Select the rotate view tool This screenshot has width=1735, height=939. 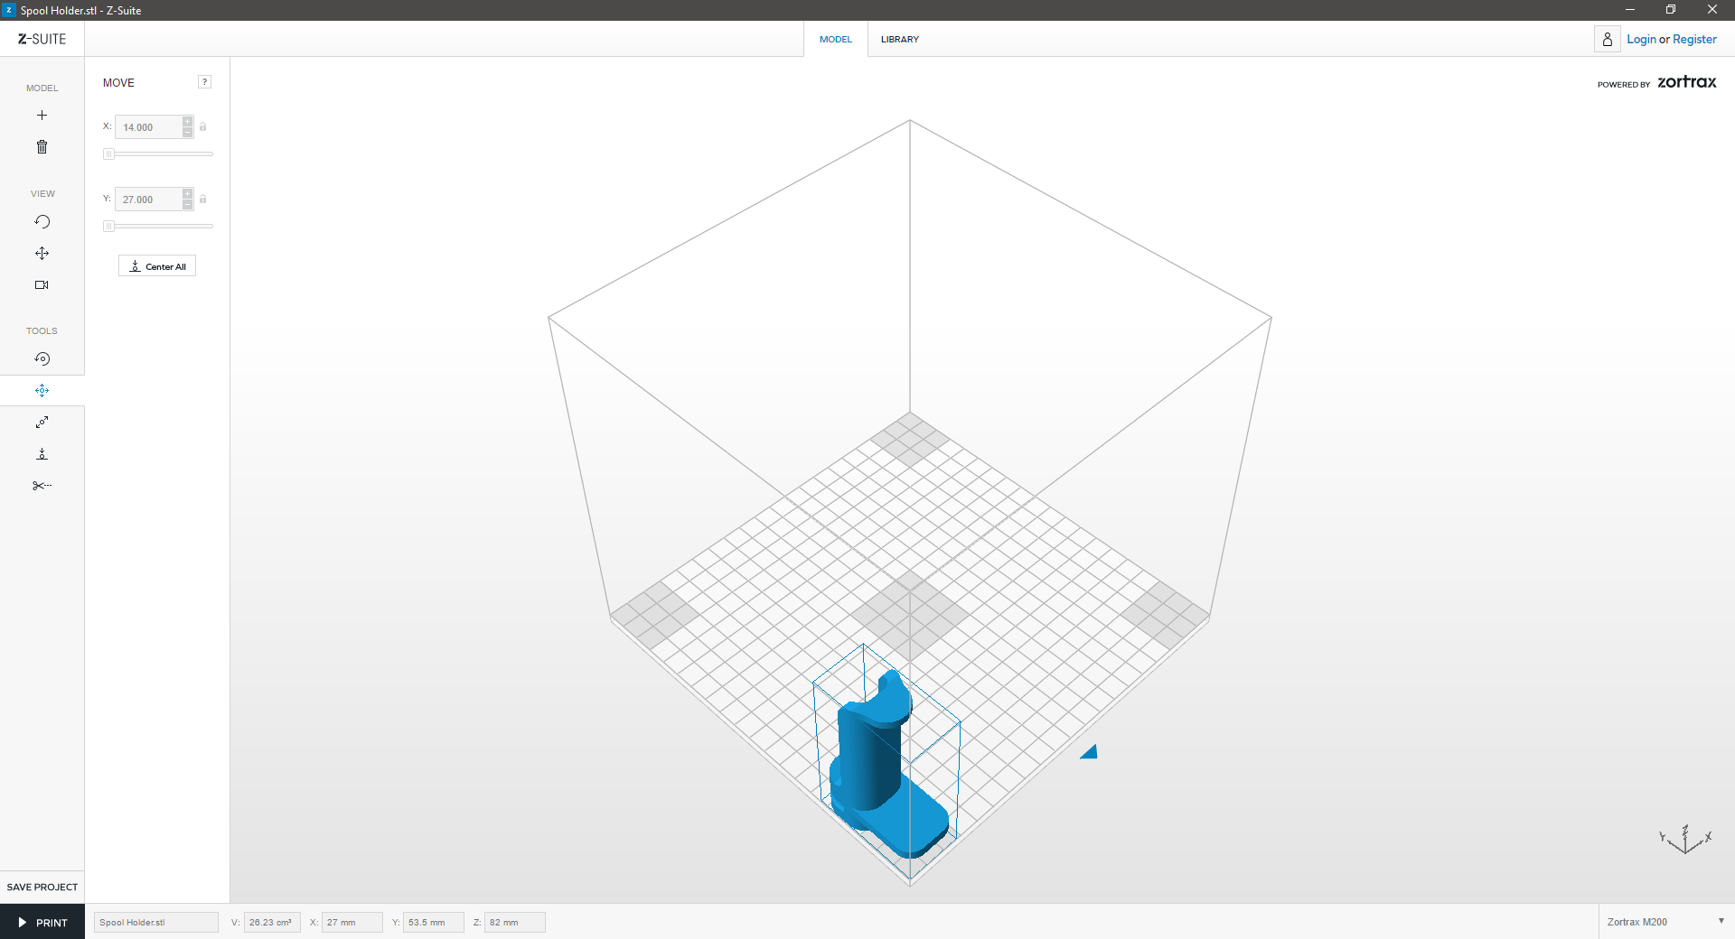(42, 222)
